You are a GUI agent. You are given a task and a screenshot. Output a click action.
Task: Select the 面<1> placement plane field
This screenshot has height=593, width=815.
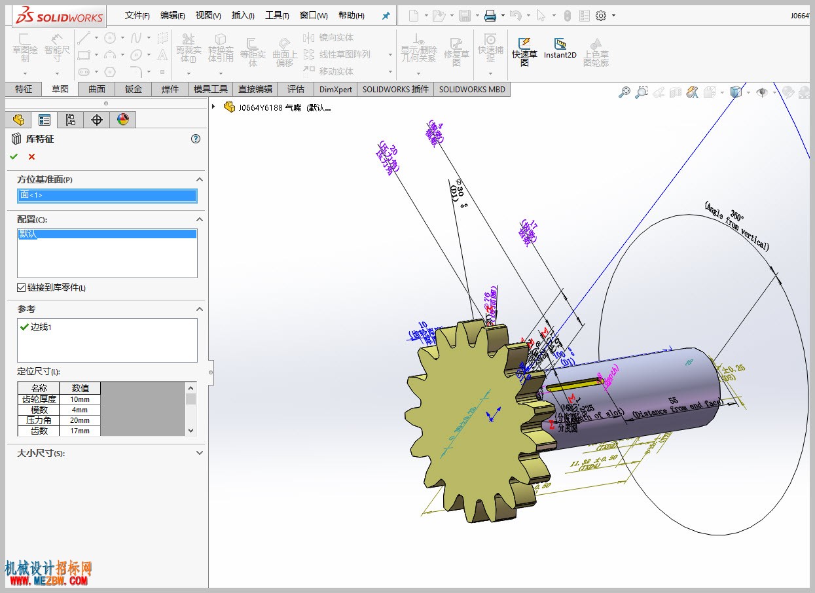[x=107, y=195]
